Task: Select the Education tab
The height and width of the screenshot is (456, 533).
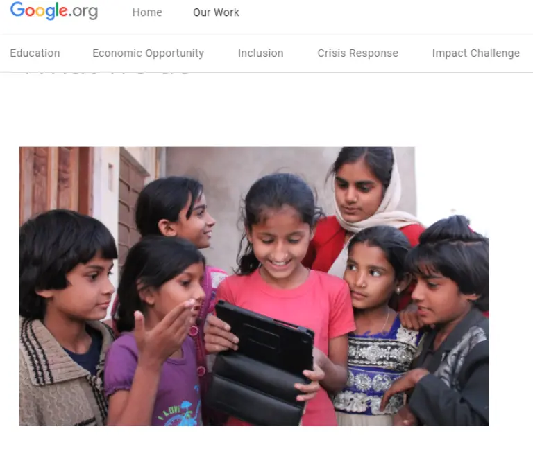Action: 35,53
